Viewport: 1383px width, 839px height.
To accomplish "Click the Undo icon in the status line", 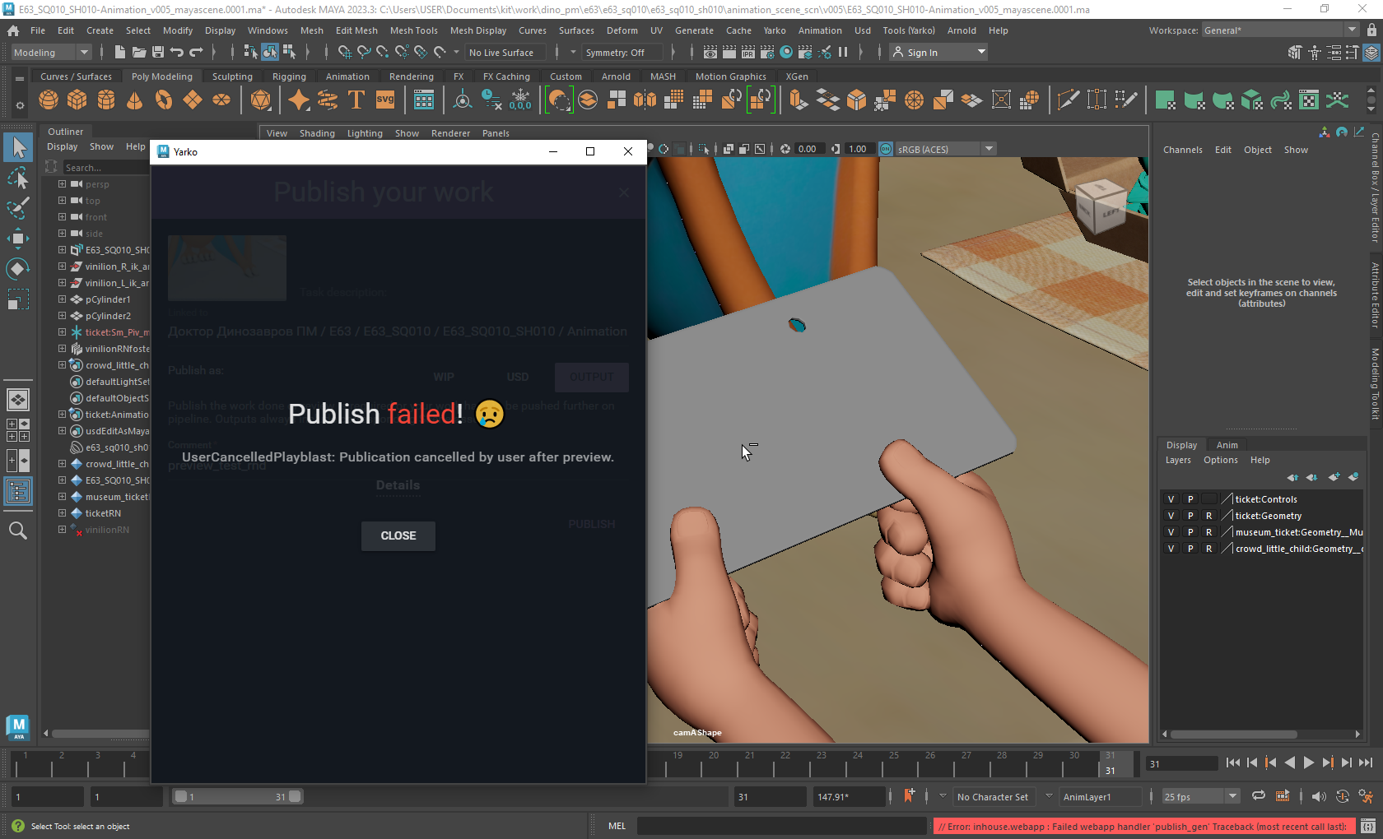I will tap(176, 52).
